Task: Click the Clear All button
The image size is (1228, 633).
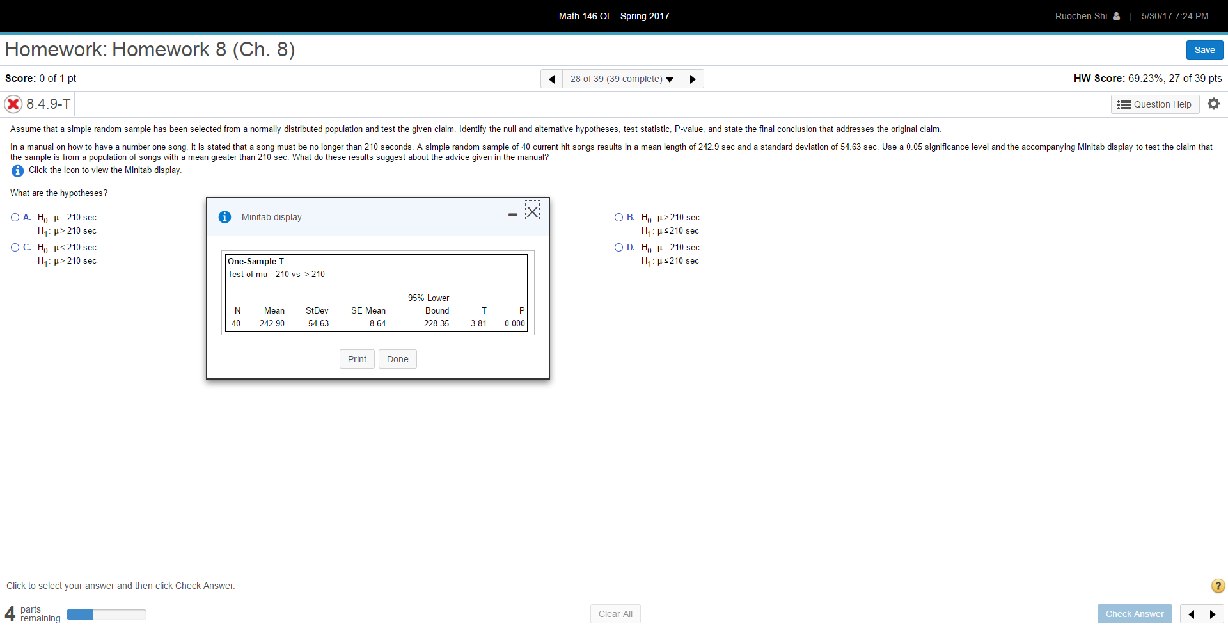Action: [615, 614]
